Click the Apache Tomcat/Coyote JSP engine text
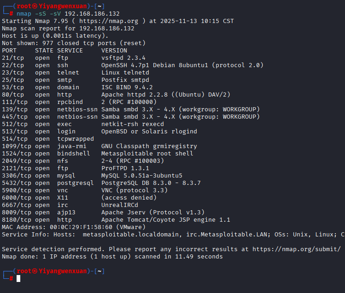 [166, 220]
